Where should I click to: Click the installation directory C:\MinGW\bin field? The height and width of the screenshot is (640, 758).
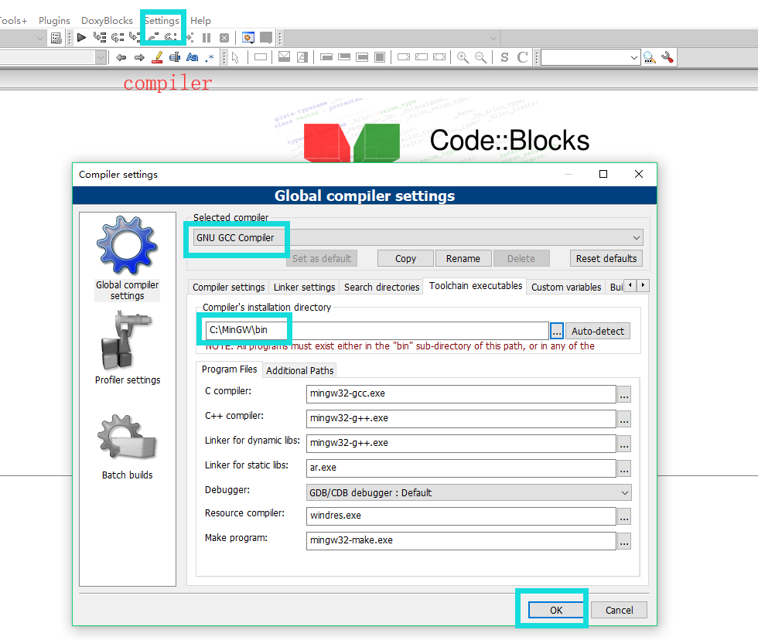click(x=377, y=330)
